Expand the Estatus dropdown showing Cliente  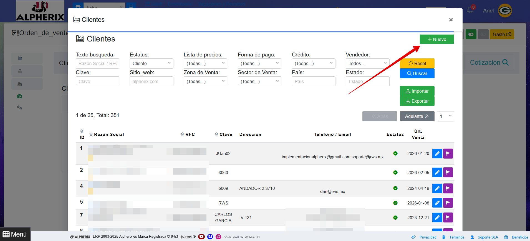(152, 63)
